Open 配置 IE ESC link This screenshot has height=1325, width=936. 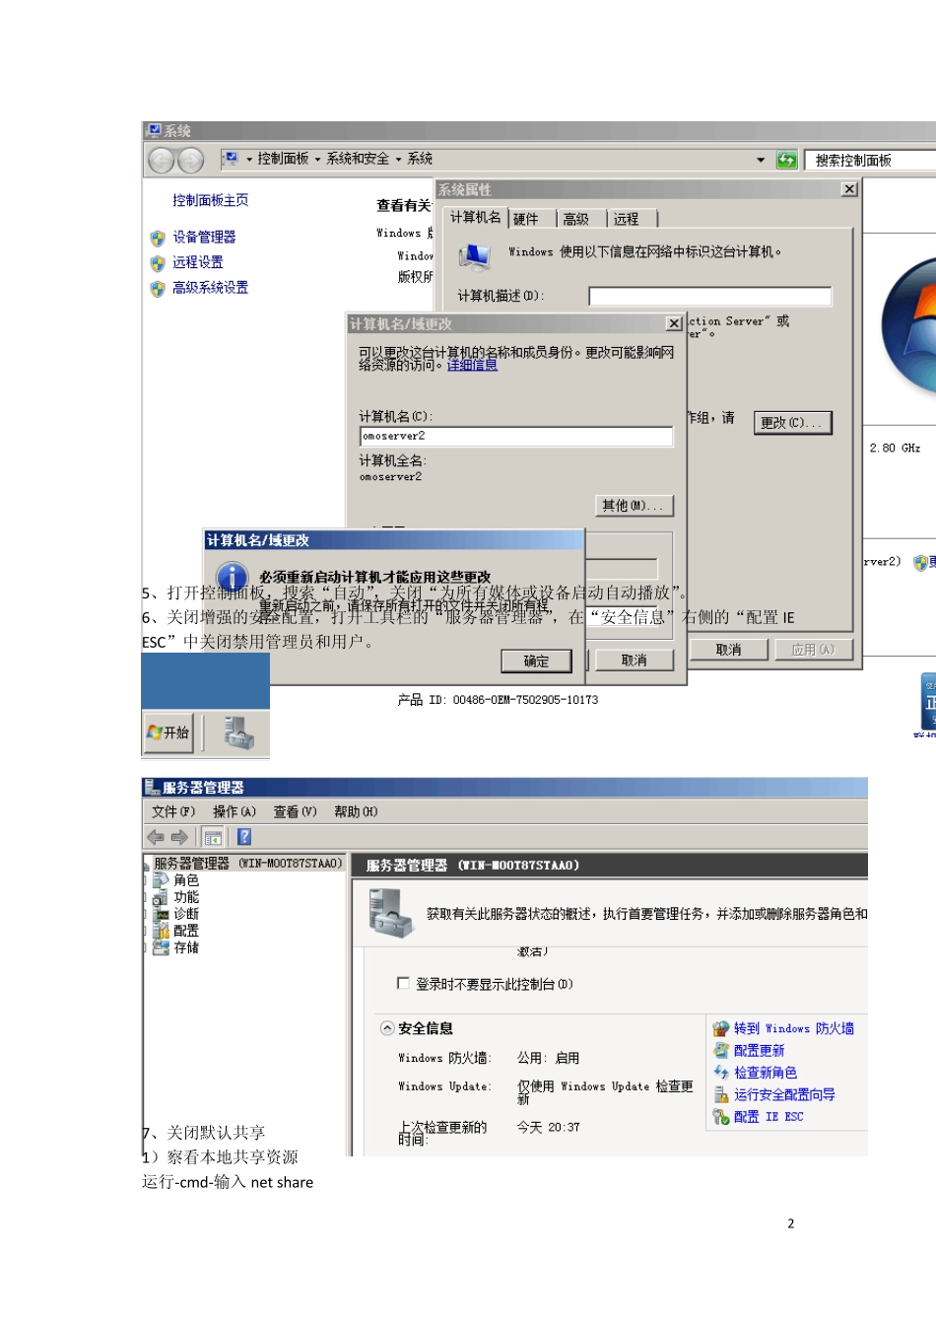(769, 1117)
